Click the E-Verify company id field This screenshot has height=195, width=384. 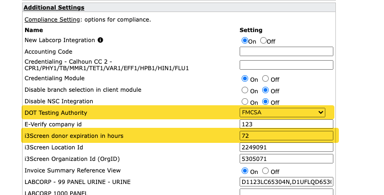(286, 124)
